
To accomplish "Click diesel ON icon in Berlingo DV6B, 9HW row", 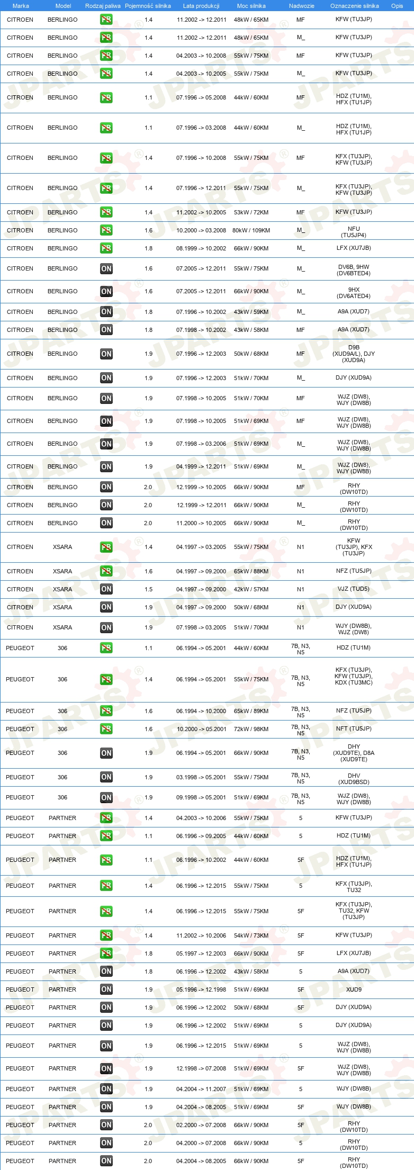I will pos(106,269).
